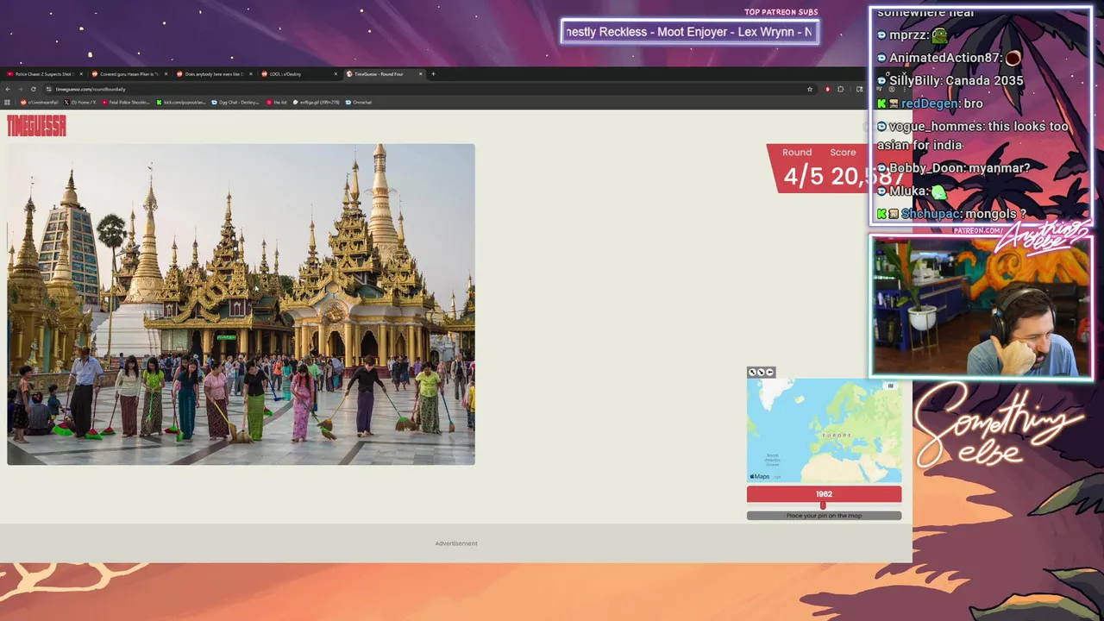Image resolution: width=1104 pixels, height=621 pixels.
Task: Open the extensions puzzle-piece menu
Action: pyautogui.click(x=841, y=89)
